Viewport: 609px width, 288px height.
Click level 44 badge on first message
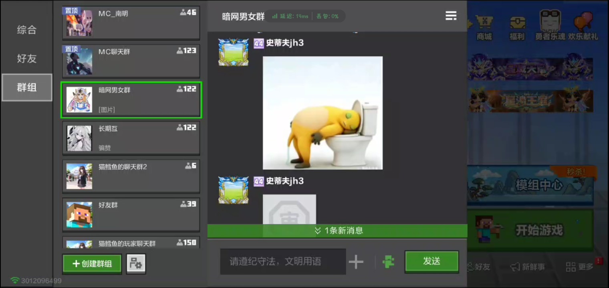pos(259,43)
